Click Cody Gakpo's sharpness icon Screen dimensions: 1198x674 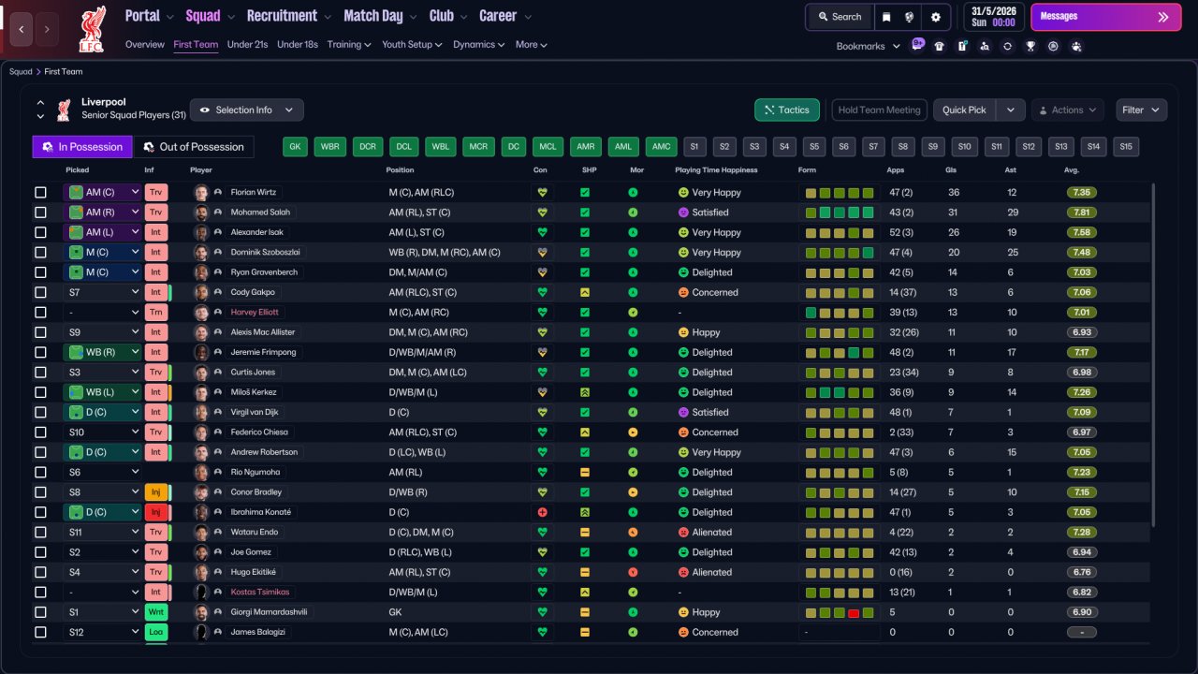click(x=585, y=292)
